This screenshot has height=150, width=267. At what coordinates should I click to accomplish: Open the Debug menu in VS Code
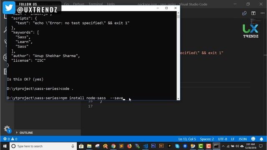coord(79,4)
